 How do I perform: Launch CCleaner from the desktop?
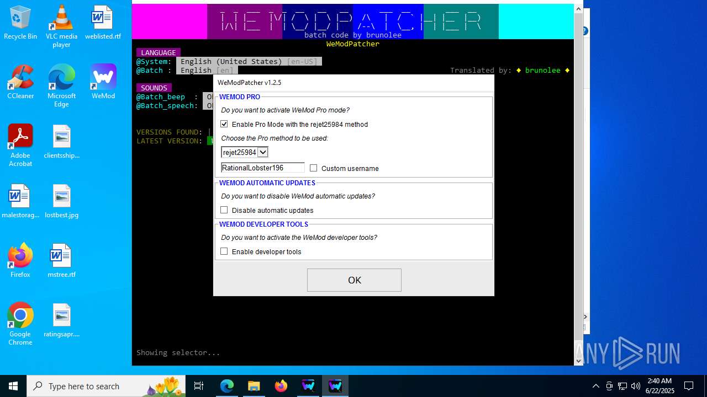pyautogui.click(x=20, y=82)
